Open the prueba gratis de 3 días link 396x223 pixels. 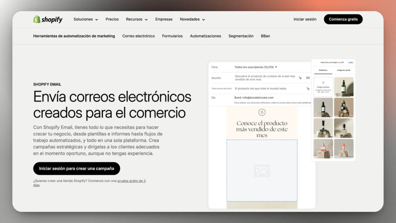131,181
